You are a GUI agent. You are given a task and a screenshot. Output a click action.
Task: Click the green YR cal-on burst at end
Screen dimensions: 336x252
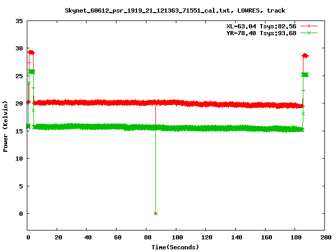305,75
